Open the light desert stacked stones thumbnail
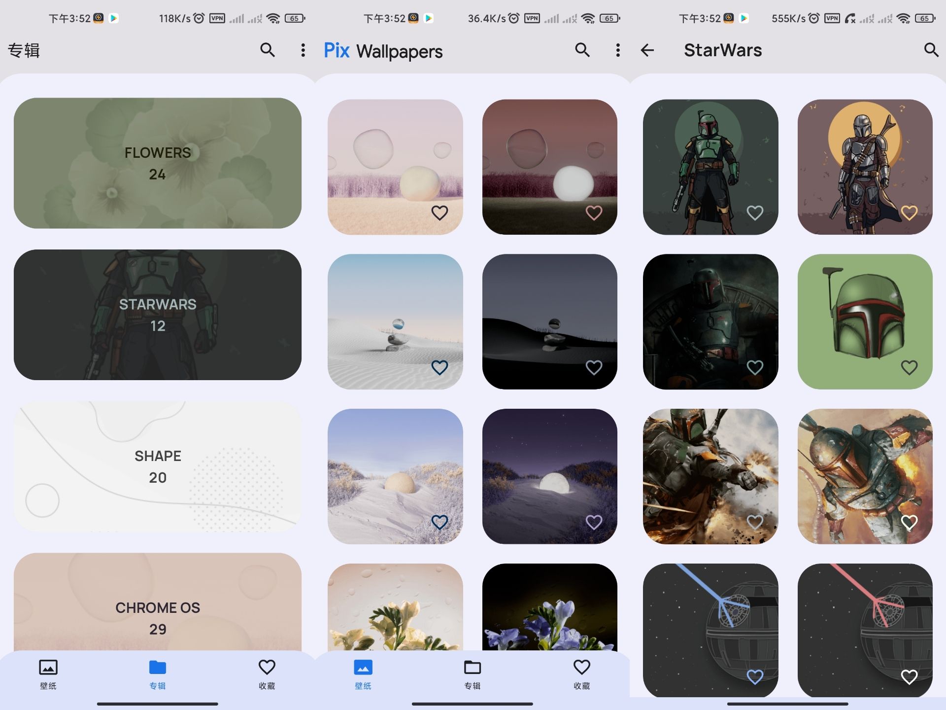The image size is (946, 710). pos(395,321)
